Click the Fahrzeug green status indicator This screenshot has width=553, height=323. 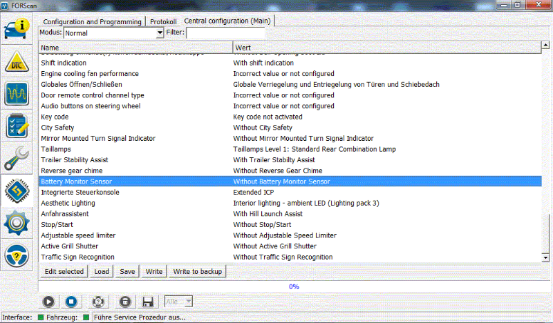point(86,317)
